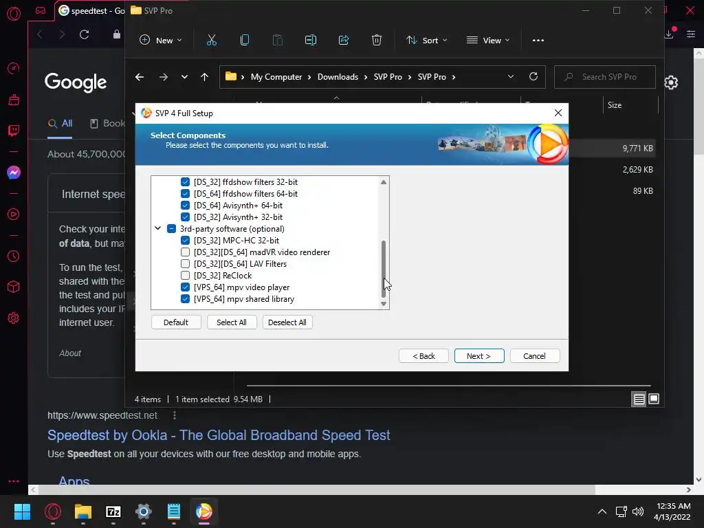Click the Search SVP Pro field
The image size is (704, 528).
[605, 77]
